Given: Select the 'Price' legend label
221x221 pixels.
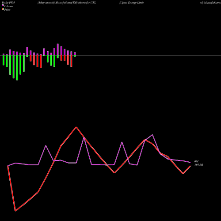Looking at the screenshot, I should pos(7,10).
